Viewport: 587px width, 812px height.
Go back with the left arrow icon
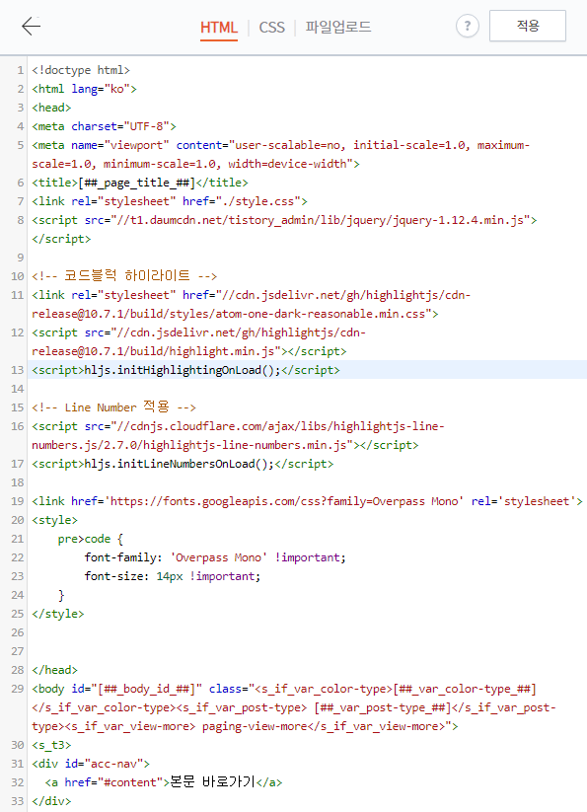(x=31, y=26)
